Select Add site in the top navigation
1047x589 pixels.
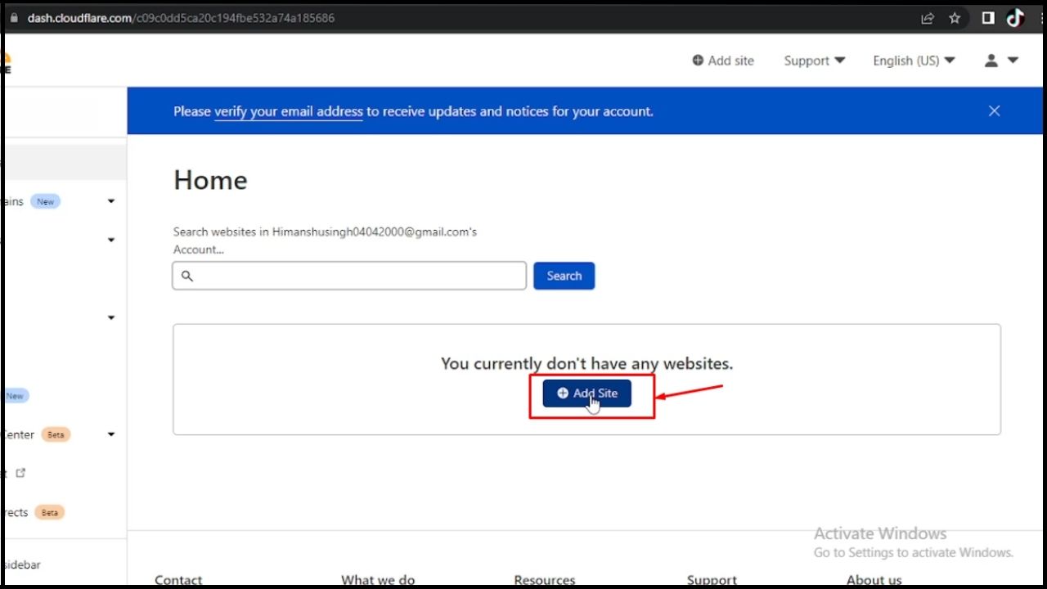tap(723, 61)
